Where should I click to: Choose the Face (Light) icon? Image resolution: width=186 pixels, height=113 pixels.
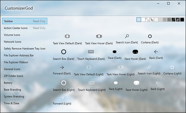pos(116,83)
